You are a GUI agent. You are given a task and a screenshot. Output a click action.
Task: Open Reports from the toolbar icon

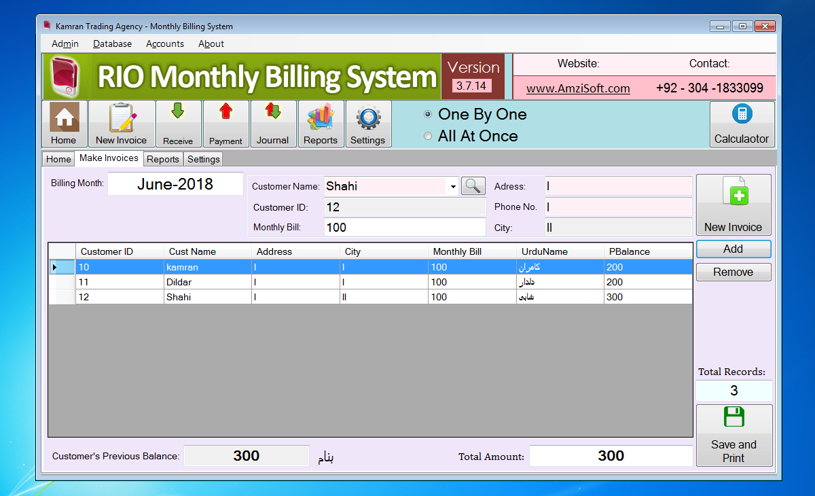(321, 122)
